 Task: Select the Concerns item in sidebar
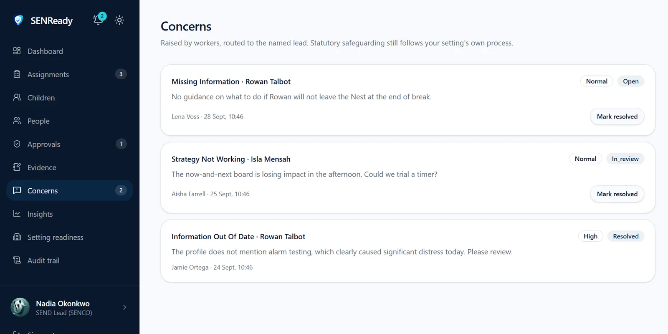[x=70, y=190]
